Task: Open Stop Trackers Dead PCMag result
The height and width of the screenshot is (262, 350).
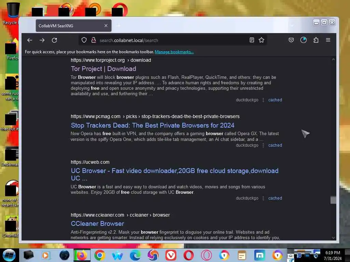Action: click(x=152, y=125)
